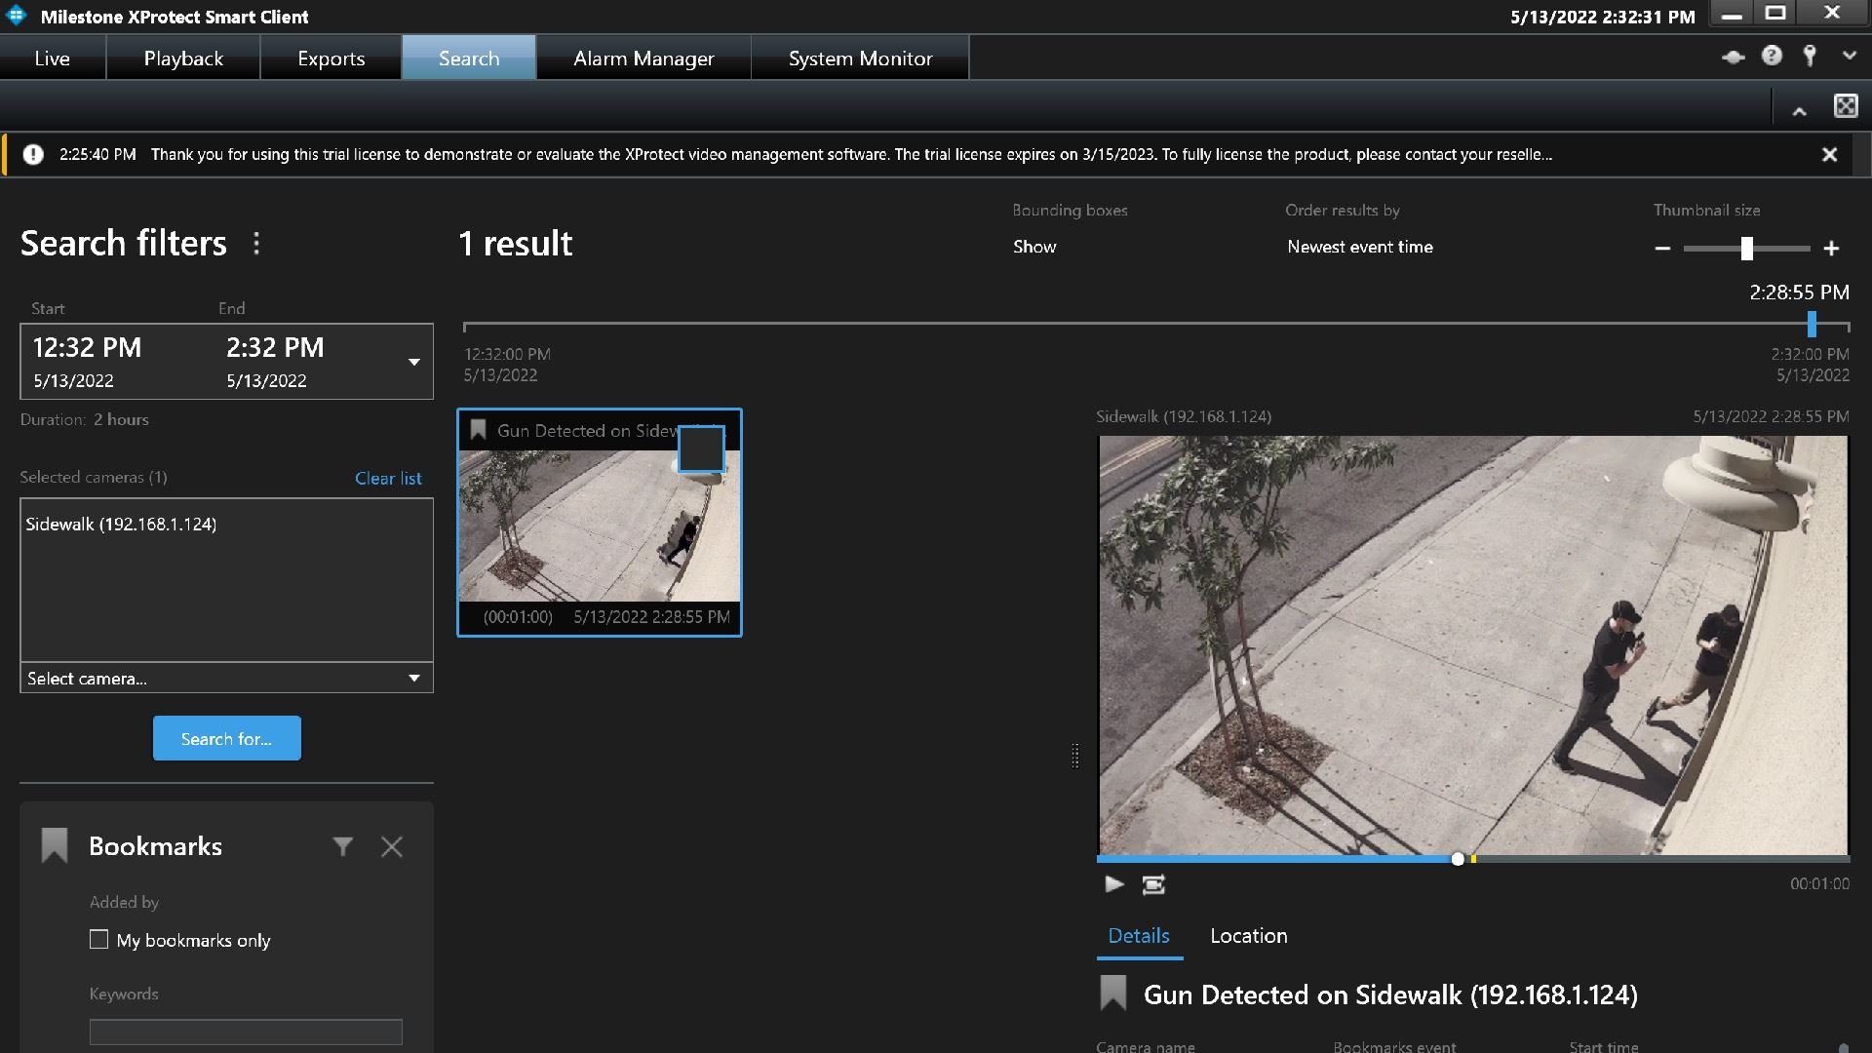Click the preview pane splitter grip
This screenshot has height=1053, width=1872.
[1075, 756]
